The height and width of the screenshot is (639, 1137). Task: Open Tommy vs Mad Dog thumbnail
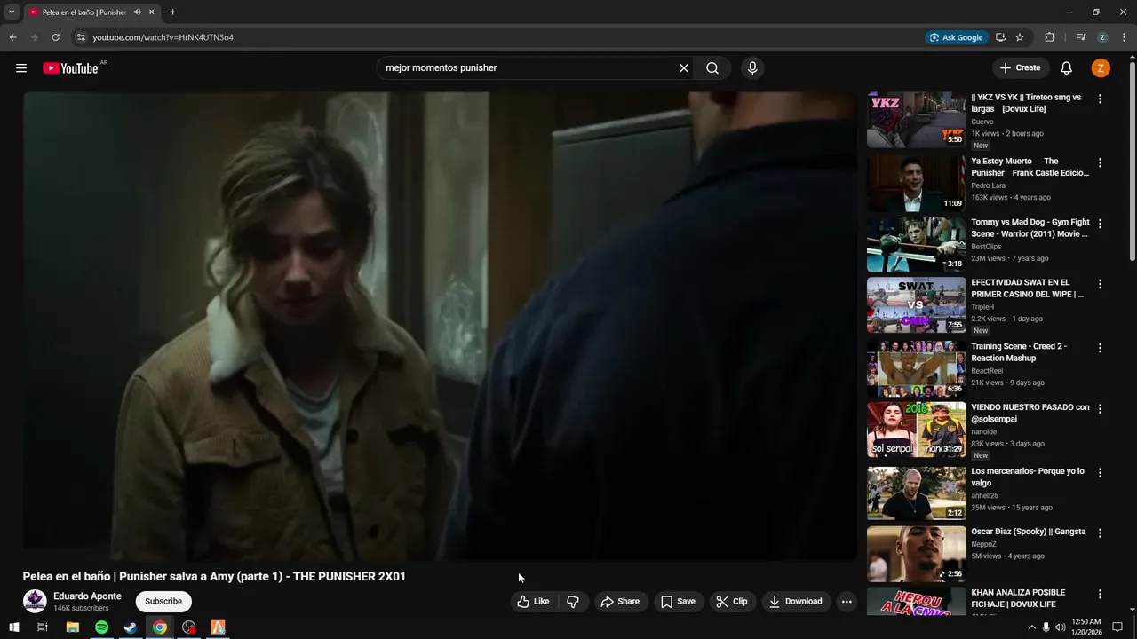[x=917, y=244]
